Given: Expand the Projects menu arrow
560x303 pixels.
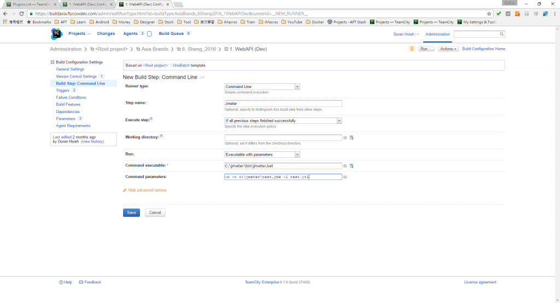Looking at the screenshot, I should pyautogui.click(x=89, y=34).
